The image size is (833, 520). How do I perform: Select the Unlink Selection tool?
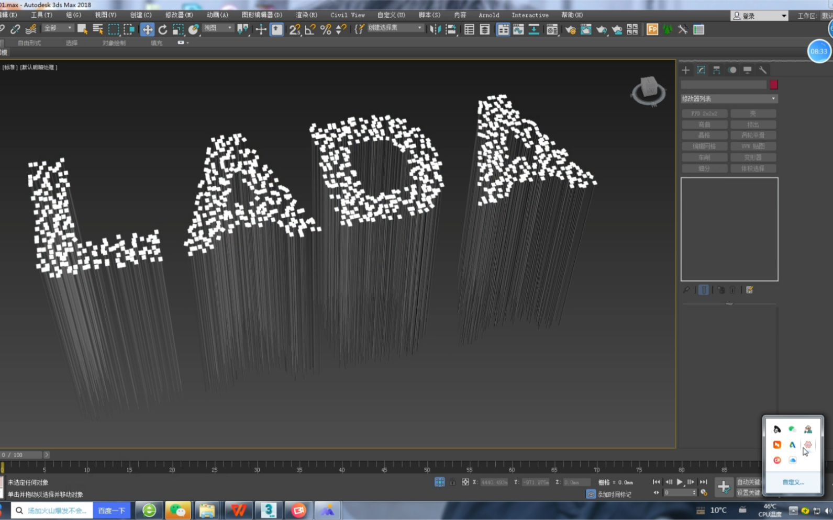click(15, 29)
